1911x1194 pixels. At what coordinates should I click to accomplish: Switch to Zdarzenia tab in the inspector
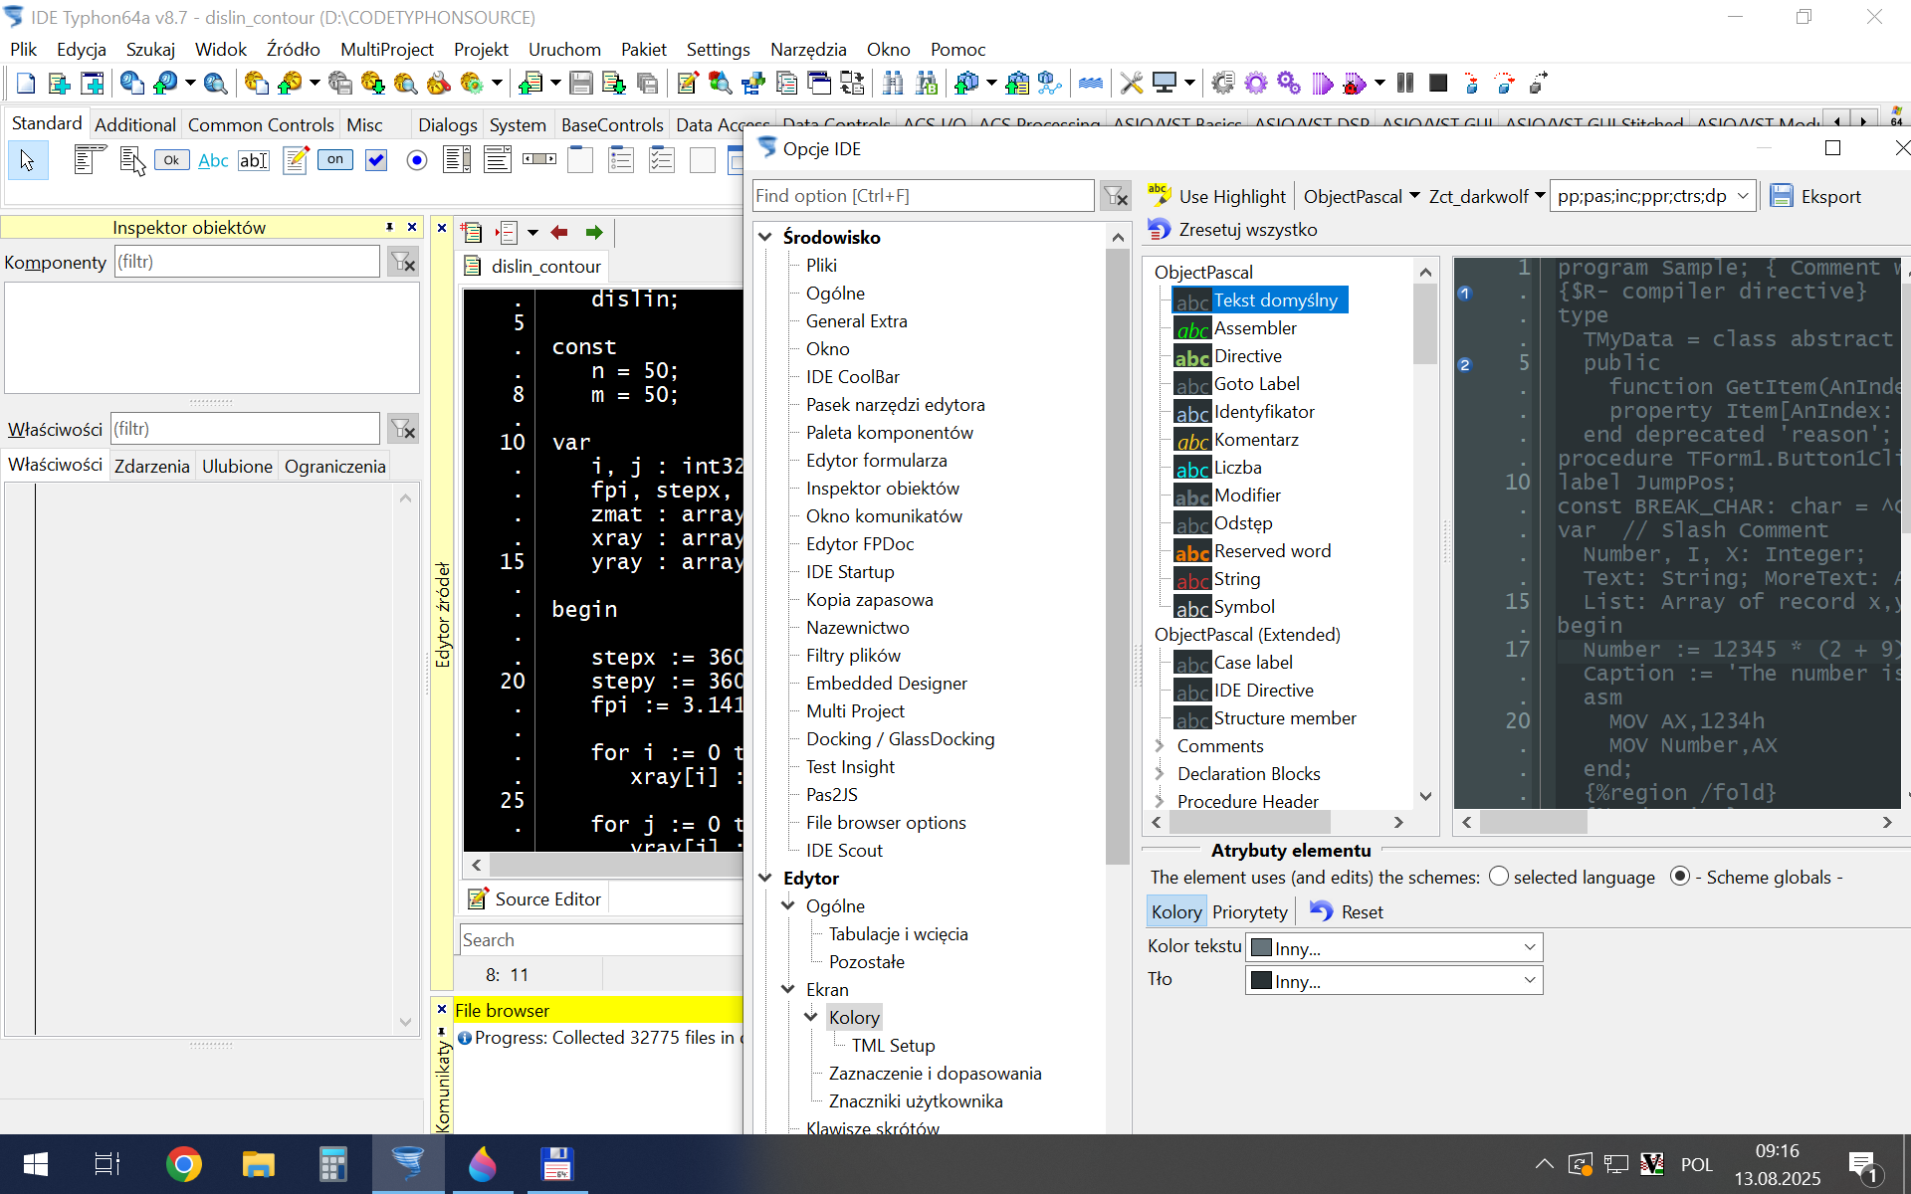(151, 466)
